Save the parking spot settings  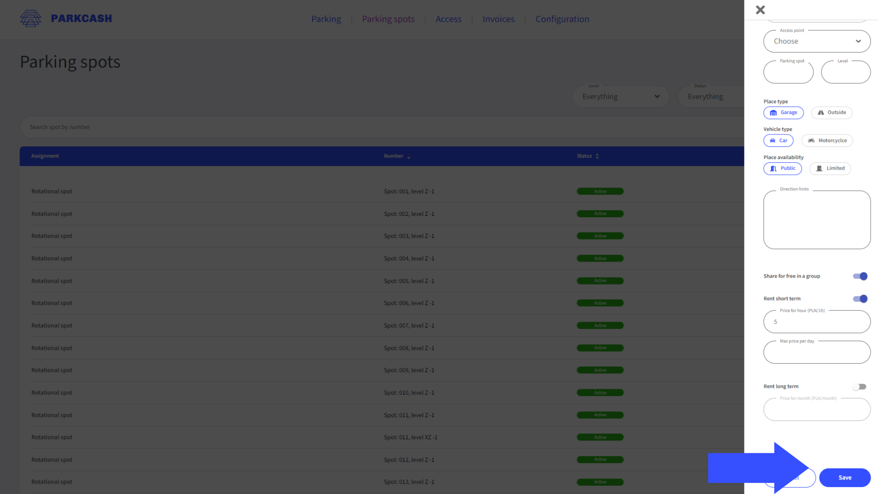click(844, 477)
